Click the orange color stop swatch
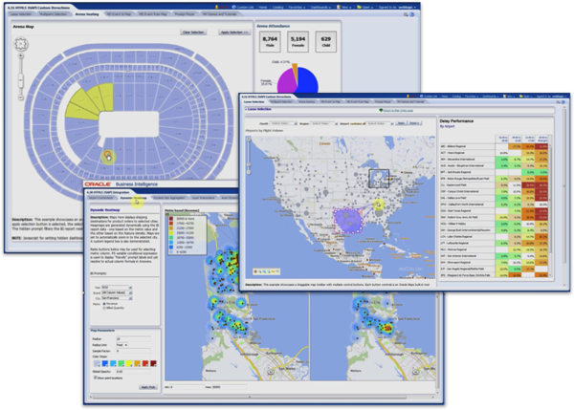This screenshot has width=574, height=410. coord(137,363)
